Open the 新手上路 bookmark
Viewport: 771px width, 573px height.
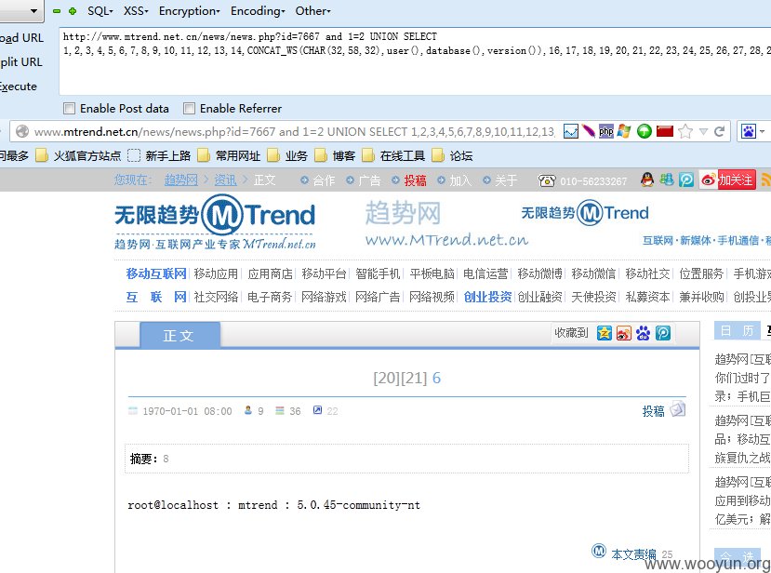pyautogui.click(x=159, y=156)
